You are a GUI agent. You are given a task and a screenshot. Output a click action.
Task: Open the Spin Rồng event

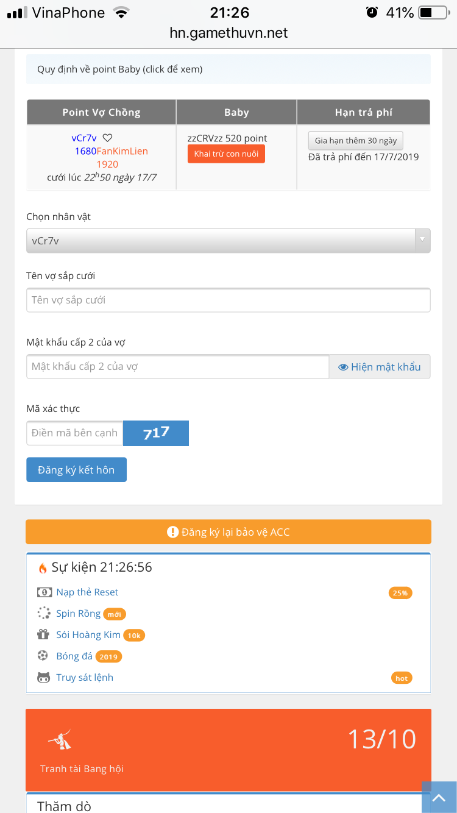coord(78,614)
